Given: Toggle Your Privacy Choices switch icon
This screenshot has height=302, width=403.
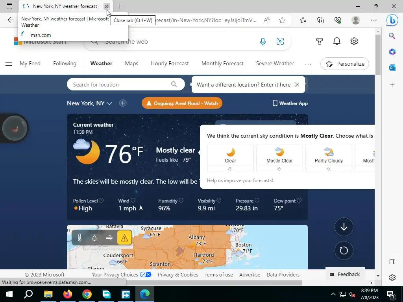Looking at the screenshot, I should coord(146,274).
